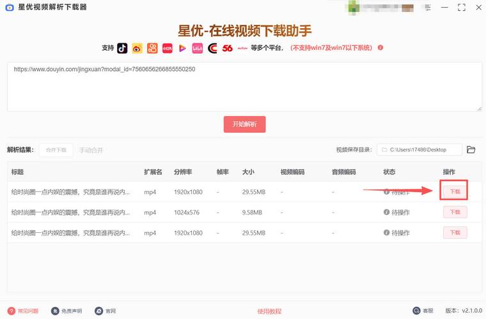Open the 官网 official website link
The image size is (486, 319).
coord(111,311)
